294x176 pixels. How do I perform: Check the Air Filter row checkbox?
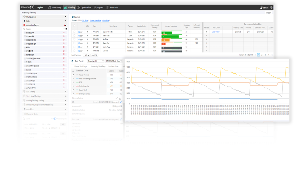click(x=74, y=39)
